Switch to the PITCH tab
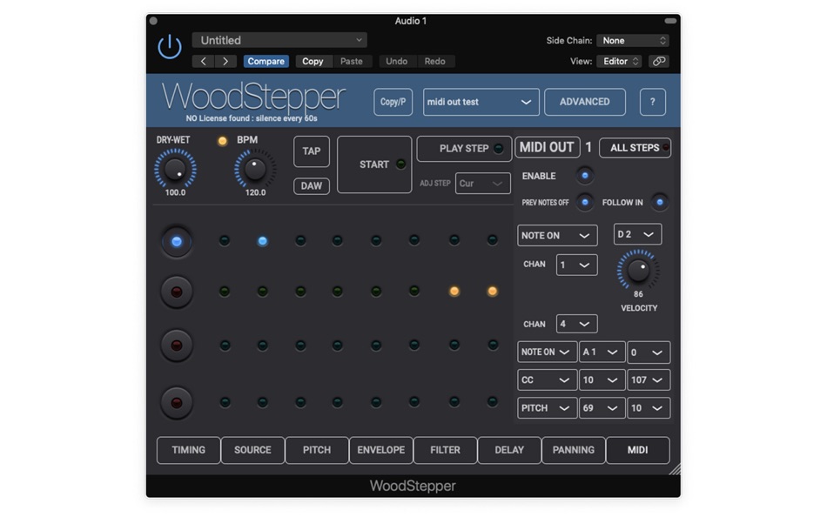Image resolution: width=827 pixels, height=517 pixels. pyautogui.click(x=317, y=450)
